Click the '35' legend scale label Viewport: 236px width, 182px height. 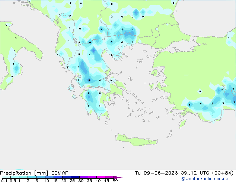(x=89, y=181)
